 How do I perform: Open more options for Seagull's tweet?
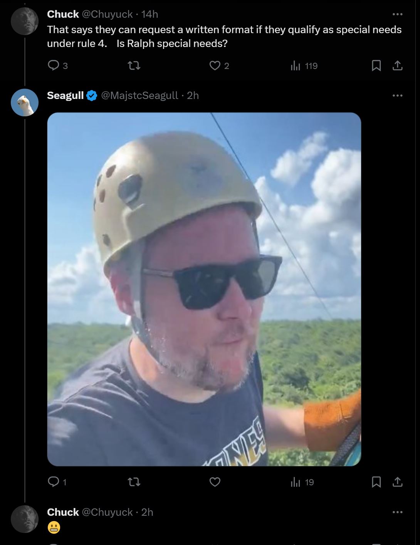(397, 96)
